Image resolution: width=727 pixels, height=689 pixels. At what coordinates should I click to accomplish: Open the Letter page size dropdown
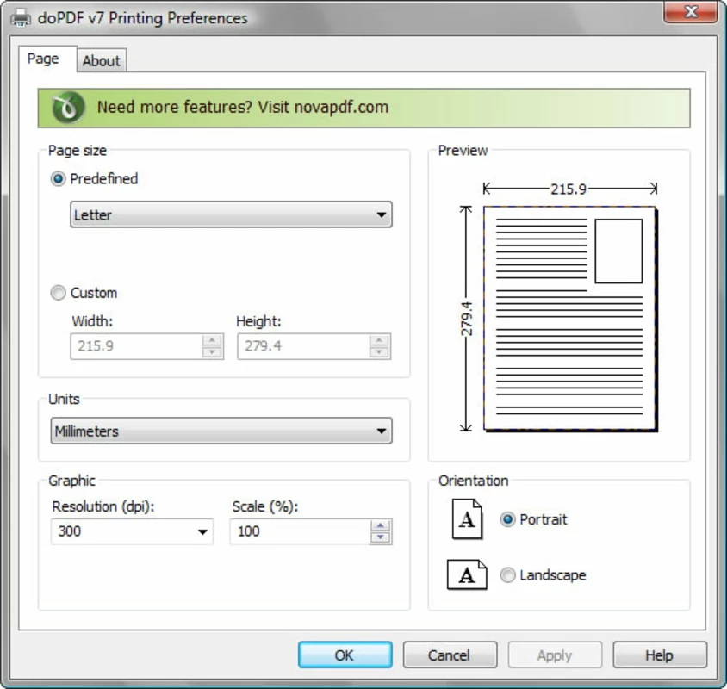tap(230, 215)
